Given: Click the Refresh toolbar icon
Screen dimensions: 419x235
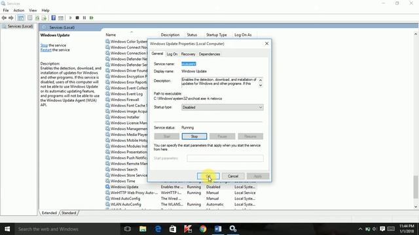Looking at the screenshot, I should tap(37, 18).
